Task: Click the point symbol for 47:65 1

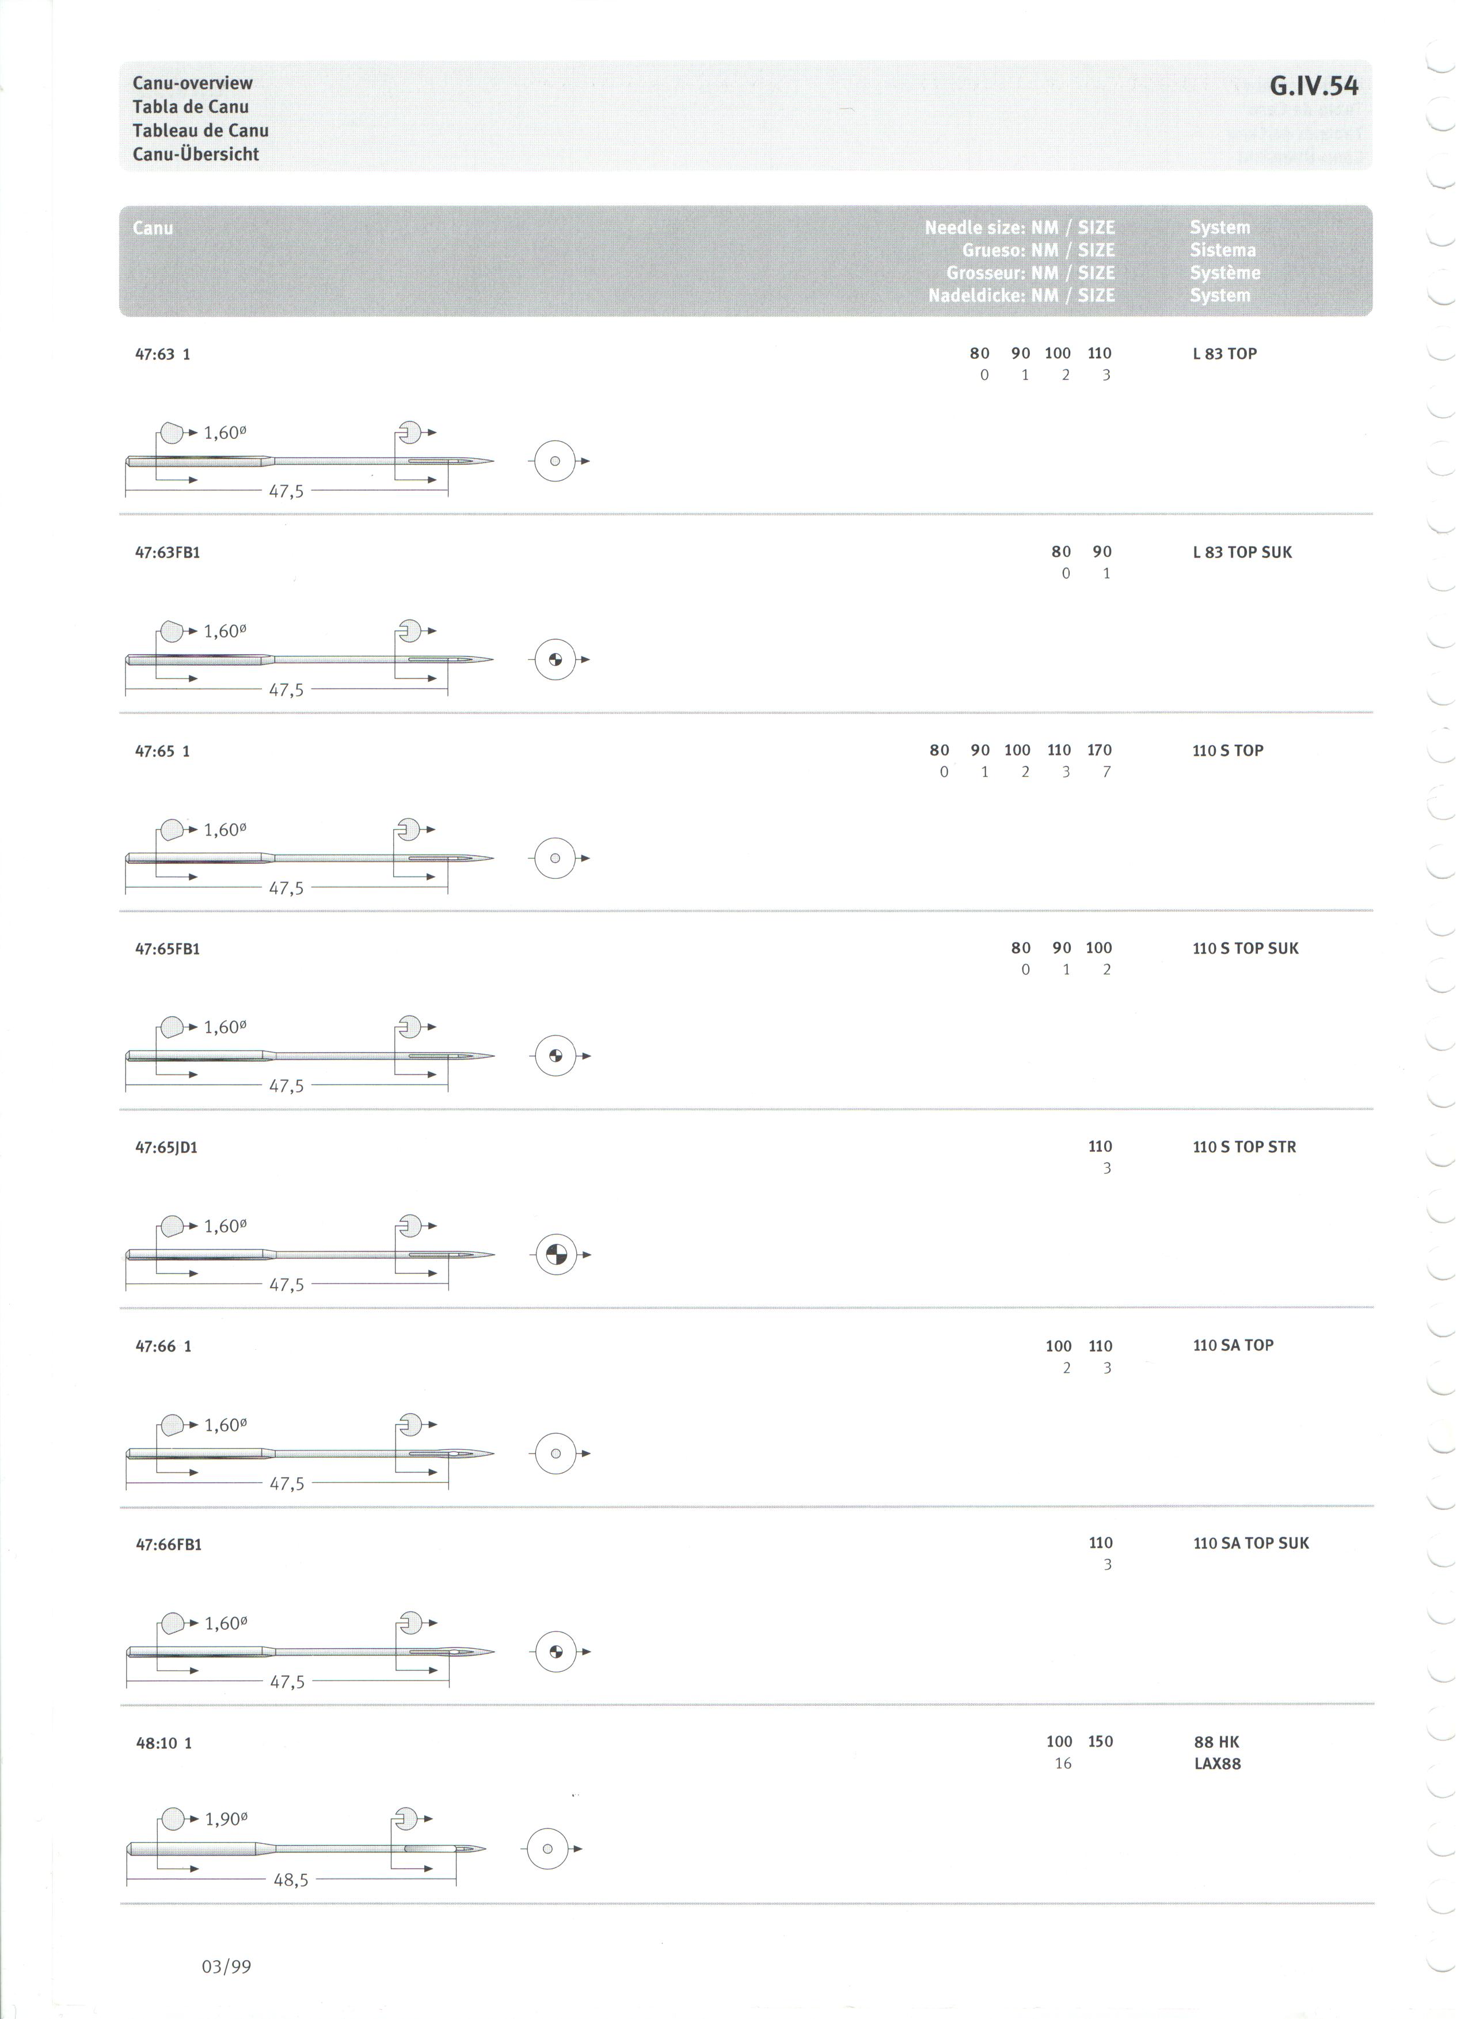Action: click(x=556, y=859)
